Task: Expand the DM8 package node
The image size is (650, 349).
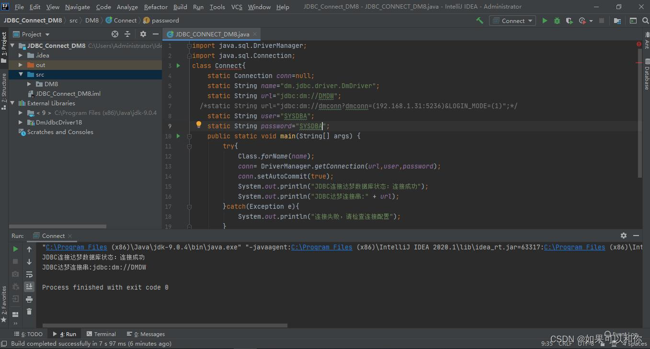Action: 29,84
